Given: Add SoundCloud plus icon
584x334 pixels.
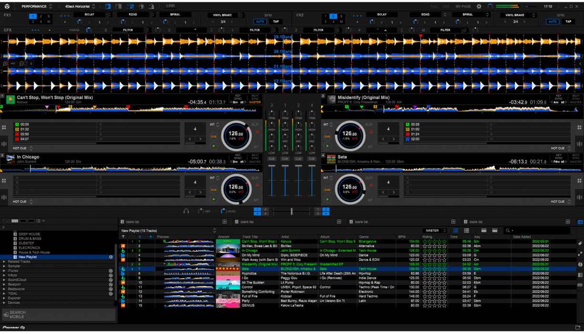Looking at the screenshot, I should 111,280.
